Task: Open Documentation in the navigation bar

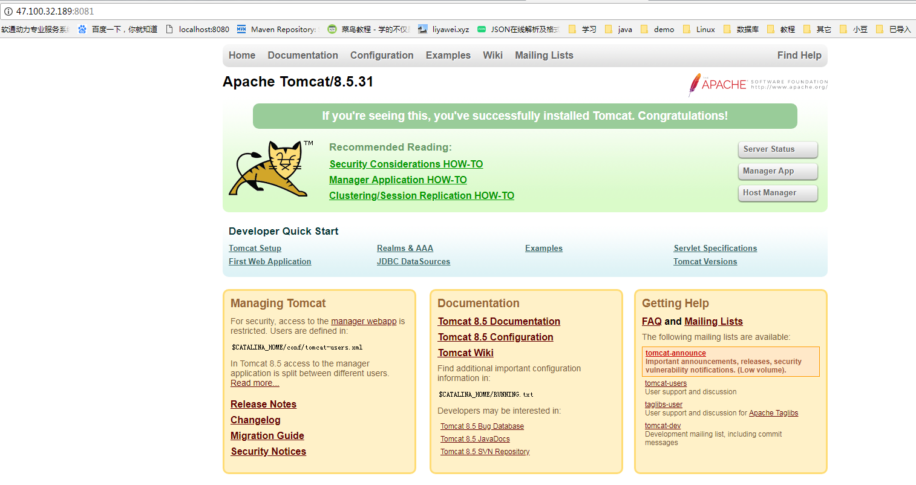Action: pyautogui.click(x=303, y=55)
